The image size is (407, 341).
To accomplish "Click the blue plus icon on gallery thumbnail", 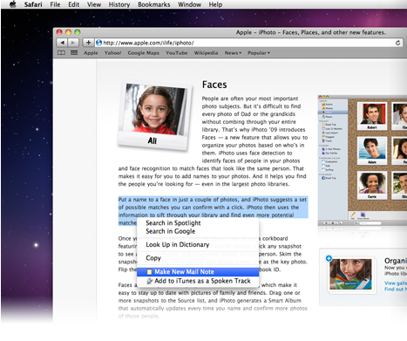I will click(x=329, y=258).
